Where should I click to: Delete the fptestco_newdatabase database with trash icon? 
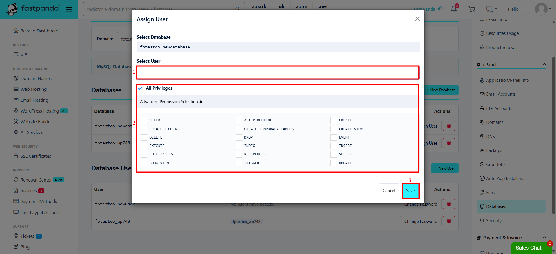449,126
